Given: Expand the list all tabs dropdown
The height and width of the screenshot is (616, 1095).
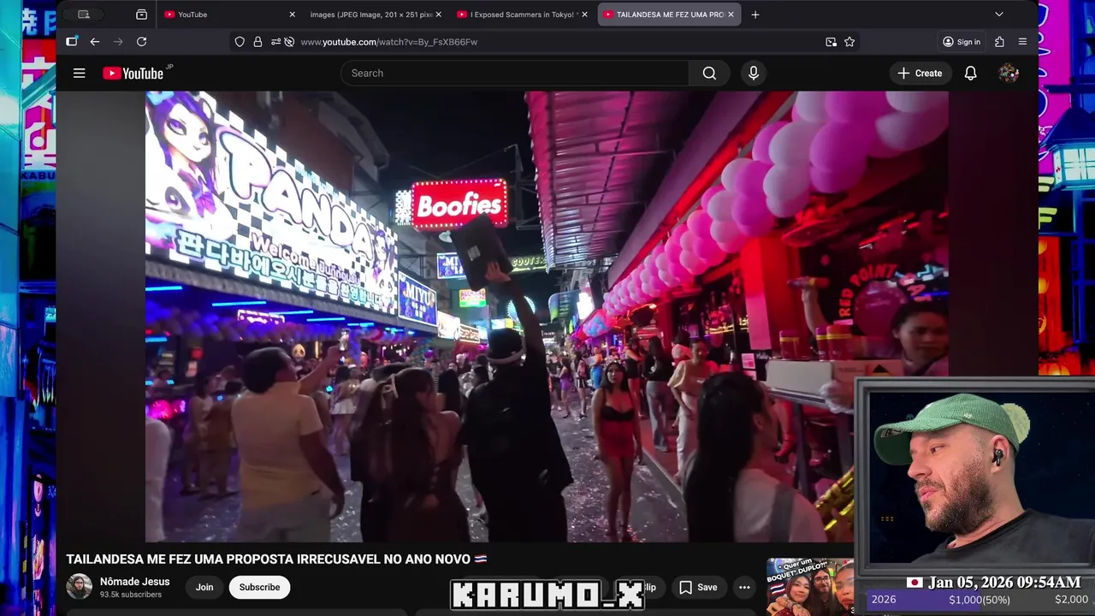Looking at the screenshot, I should click(x=998, y=15).
